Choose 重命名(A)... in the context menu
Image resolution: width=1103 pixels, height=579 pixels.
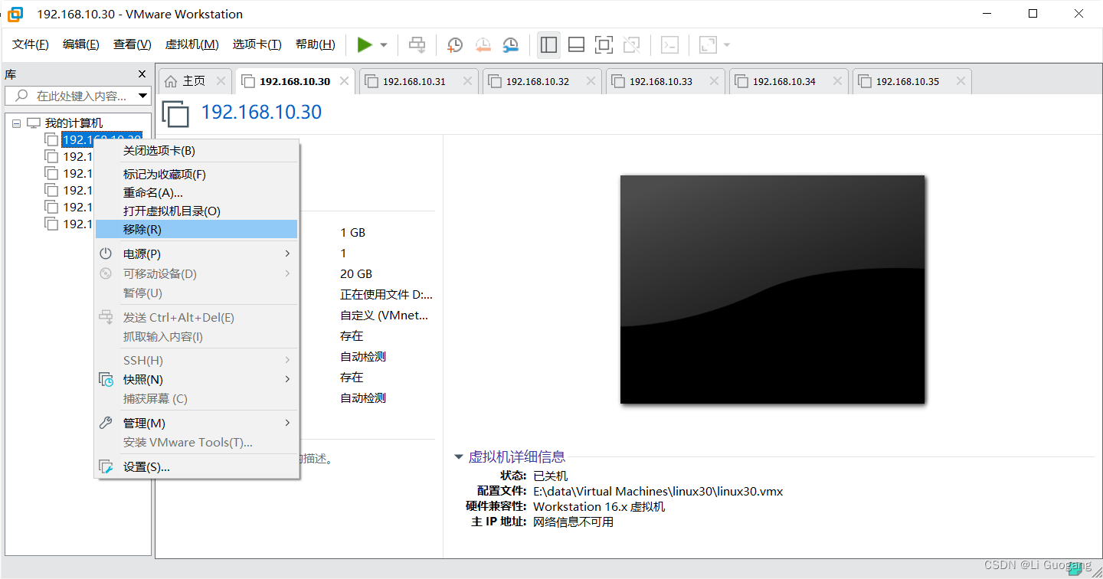pyautogui.click(x=196, y=193)
